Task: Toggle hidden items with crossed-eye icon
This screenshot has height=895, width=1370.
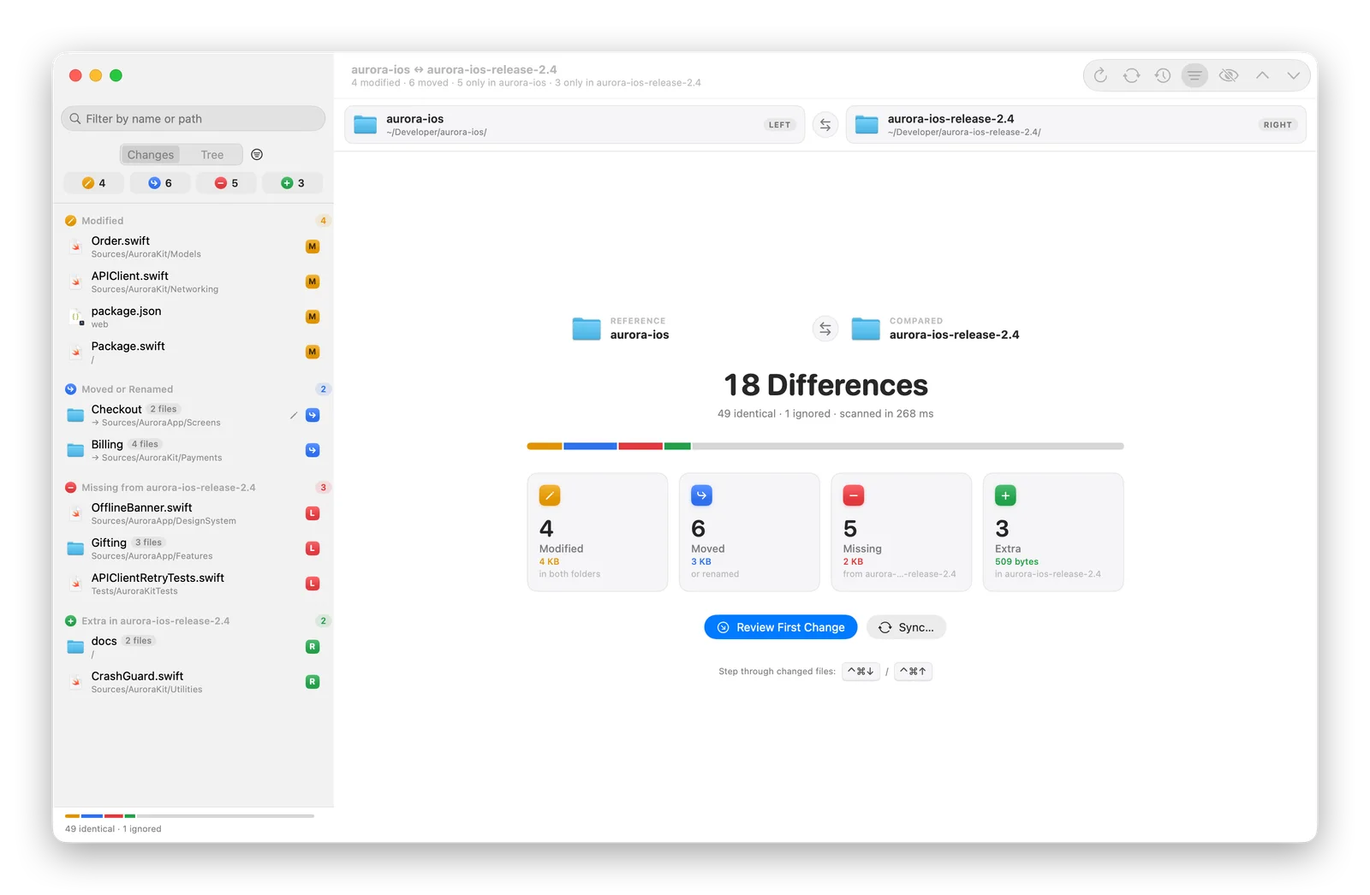Action: pos(1228,75)
